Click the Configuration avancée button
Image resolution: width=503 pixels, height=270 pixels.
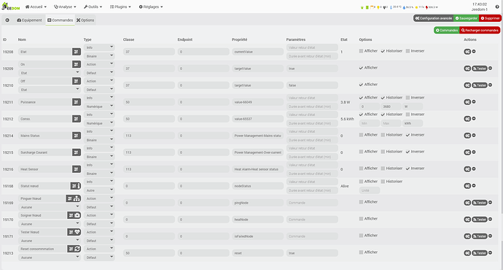point(434,18)
